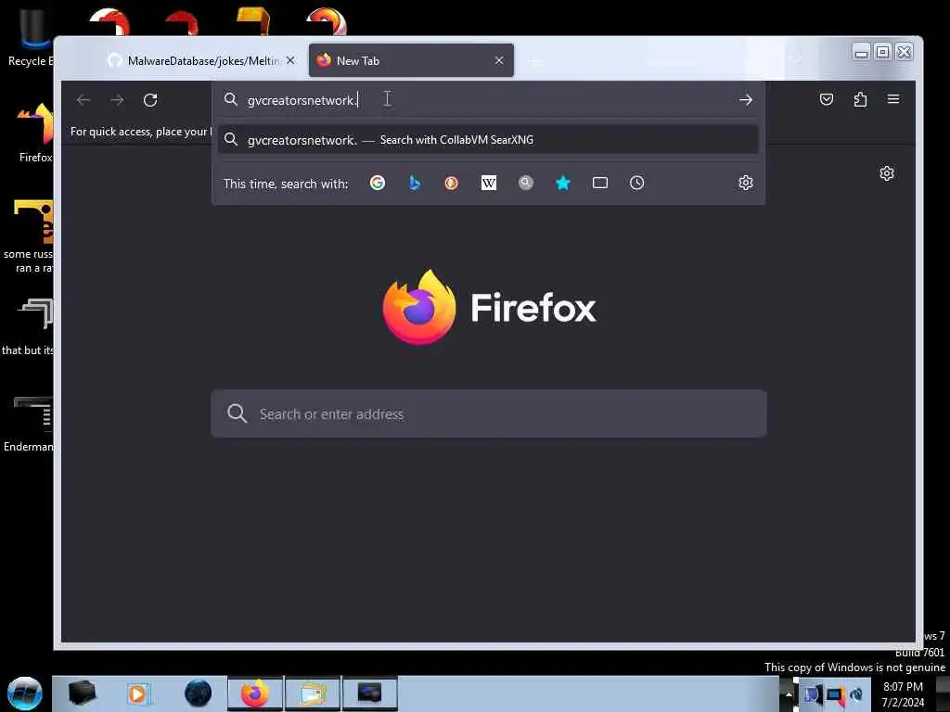Open Firefox from the taskbar

(x=255, y=693)
